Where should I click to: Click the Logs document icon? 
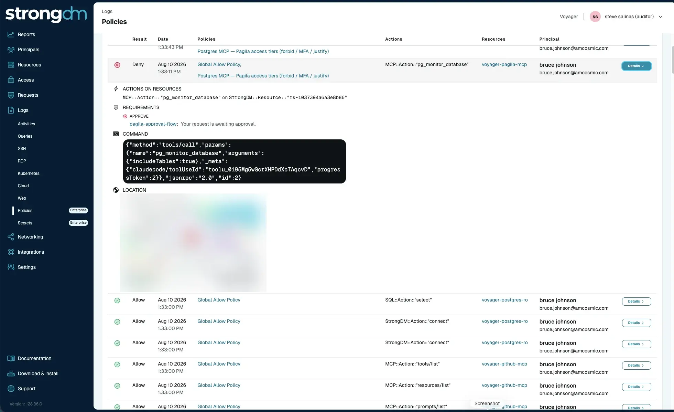(11, 110)
